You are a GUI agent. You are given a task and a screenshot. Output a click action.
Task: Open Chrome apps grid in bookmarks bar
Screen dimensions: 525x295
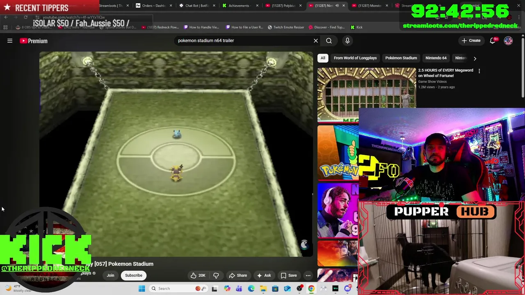[x=5, y=27]
